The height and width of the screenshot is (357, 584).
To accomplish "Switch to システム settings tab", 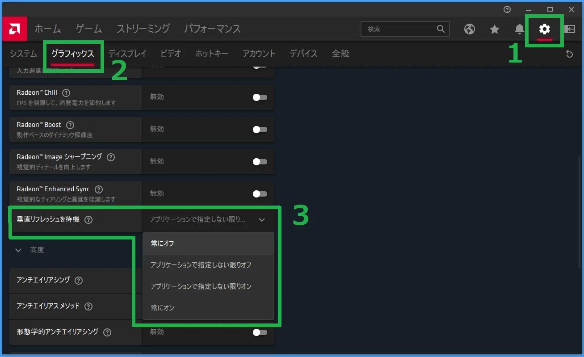I will pyautogui.click(x=24, y=54).
